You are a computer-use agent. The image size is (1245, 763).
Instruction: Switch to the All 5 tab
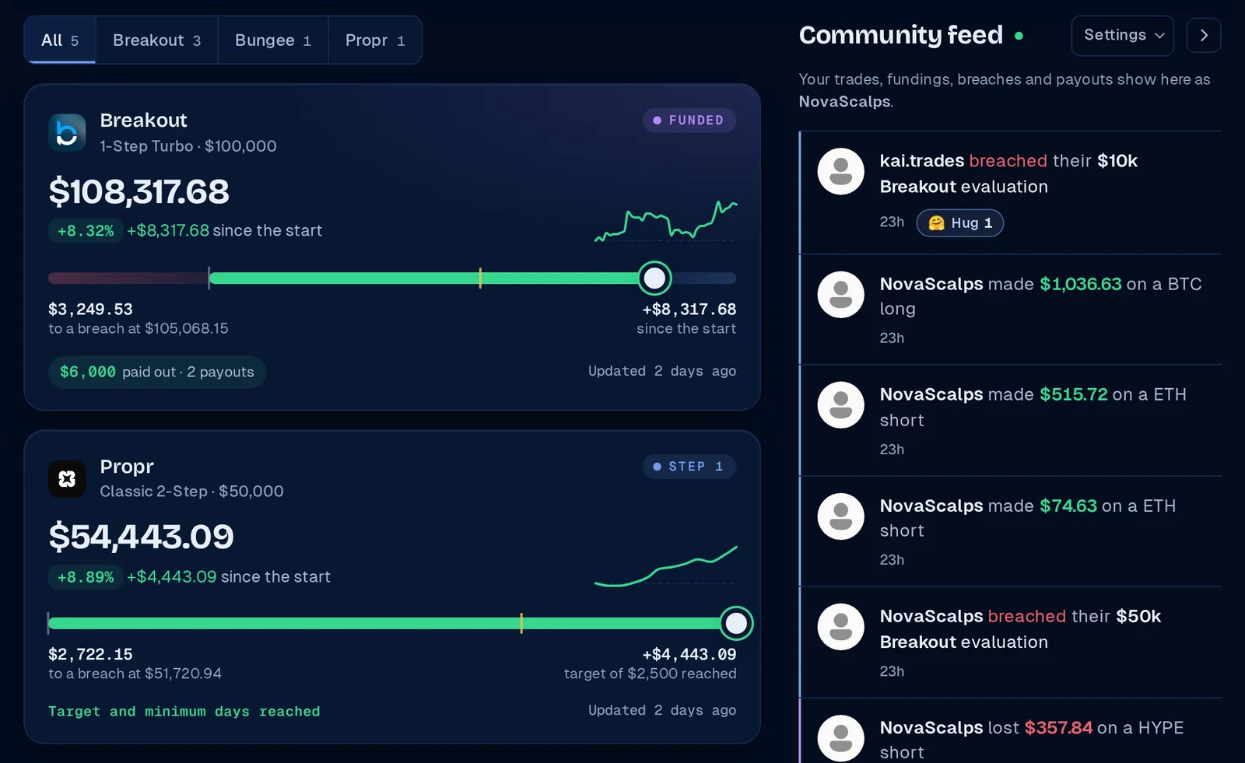pos(60,40)
